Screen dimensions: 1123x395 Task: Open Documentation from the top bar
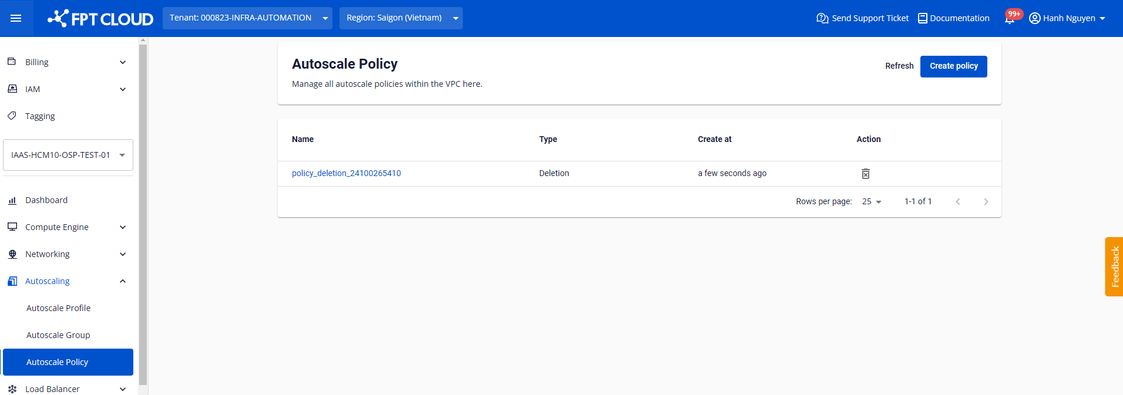[953, 18]
